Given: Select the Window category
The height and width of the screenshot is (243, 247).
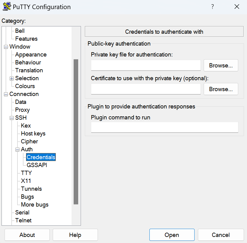Looking at the screenshot, I should (x=20, y=46).
